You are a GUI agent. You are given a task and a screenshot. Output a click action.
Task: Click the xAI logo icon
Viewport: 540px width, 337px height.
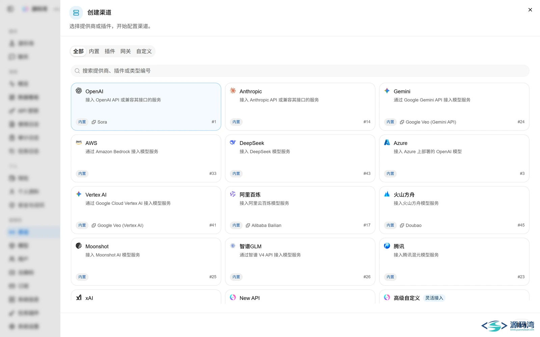[79, 297]
